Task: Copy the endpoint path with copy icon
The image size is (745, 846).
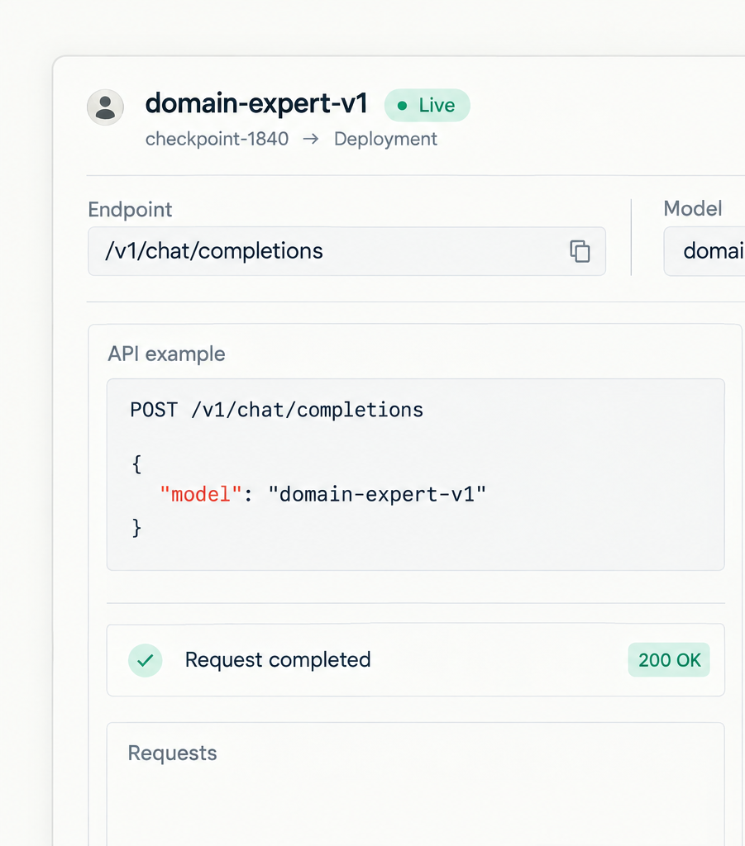Action: coord(580,251)
